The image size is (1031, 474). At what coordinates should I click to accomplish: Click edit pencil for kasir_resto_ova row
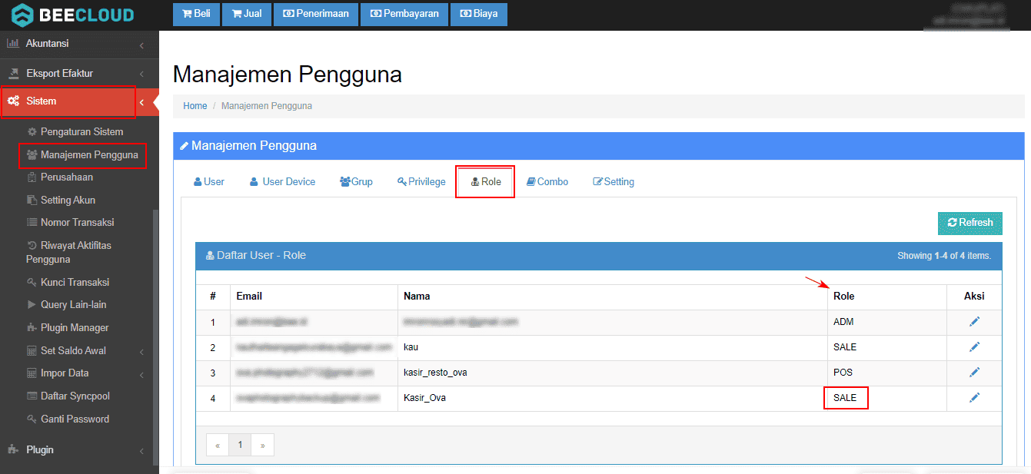coord(974,373)
